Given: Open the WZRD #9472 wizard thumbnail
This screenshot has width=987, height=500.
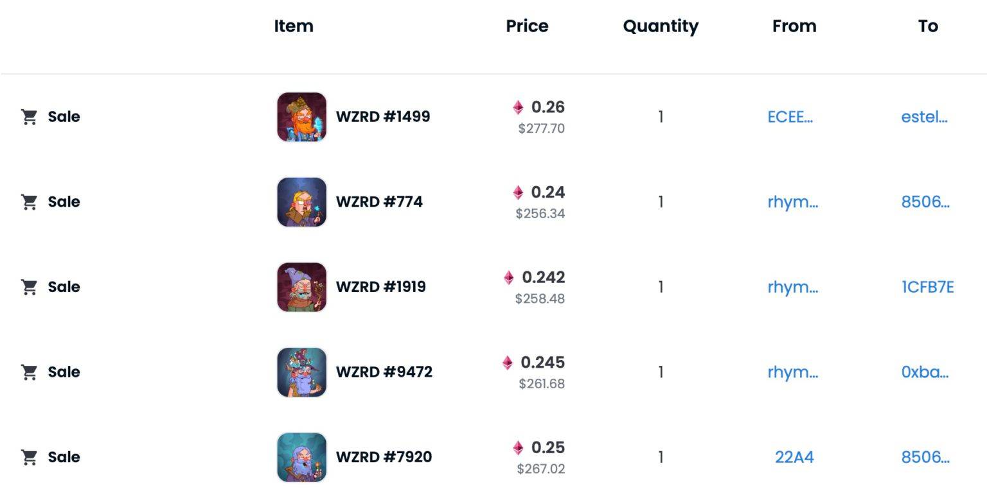Looking at the screenshot, I should (x=301, y=372).
